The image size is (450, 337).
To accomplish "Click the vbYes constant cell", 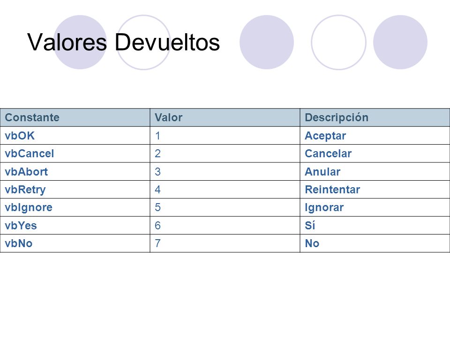I will [75, 226].
